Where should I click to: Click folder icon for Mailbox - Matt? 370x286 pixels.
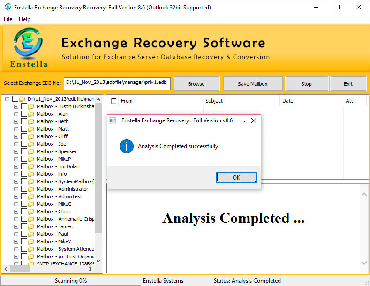(31, 129)
